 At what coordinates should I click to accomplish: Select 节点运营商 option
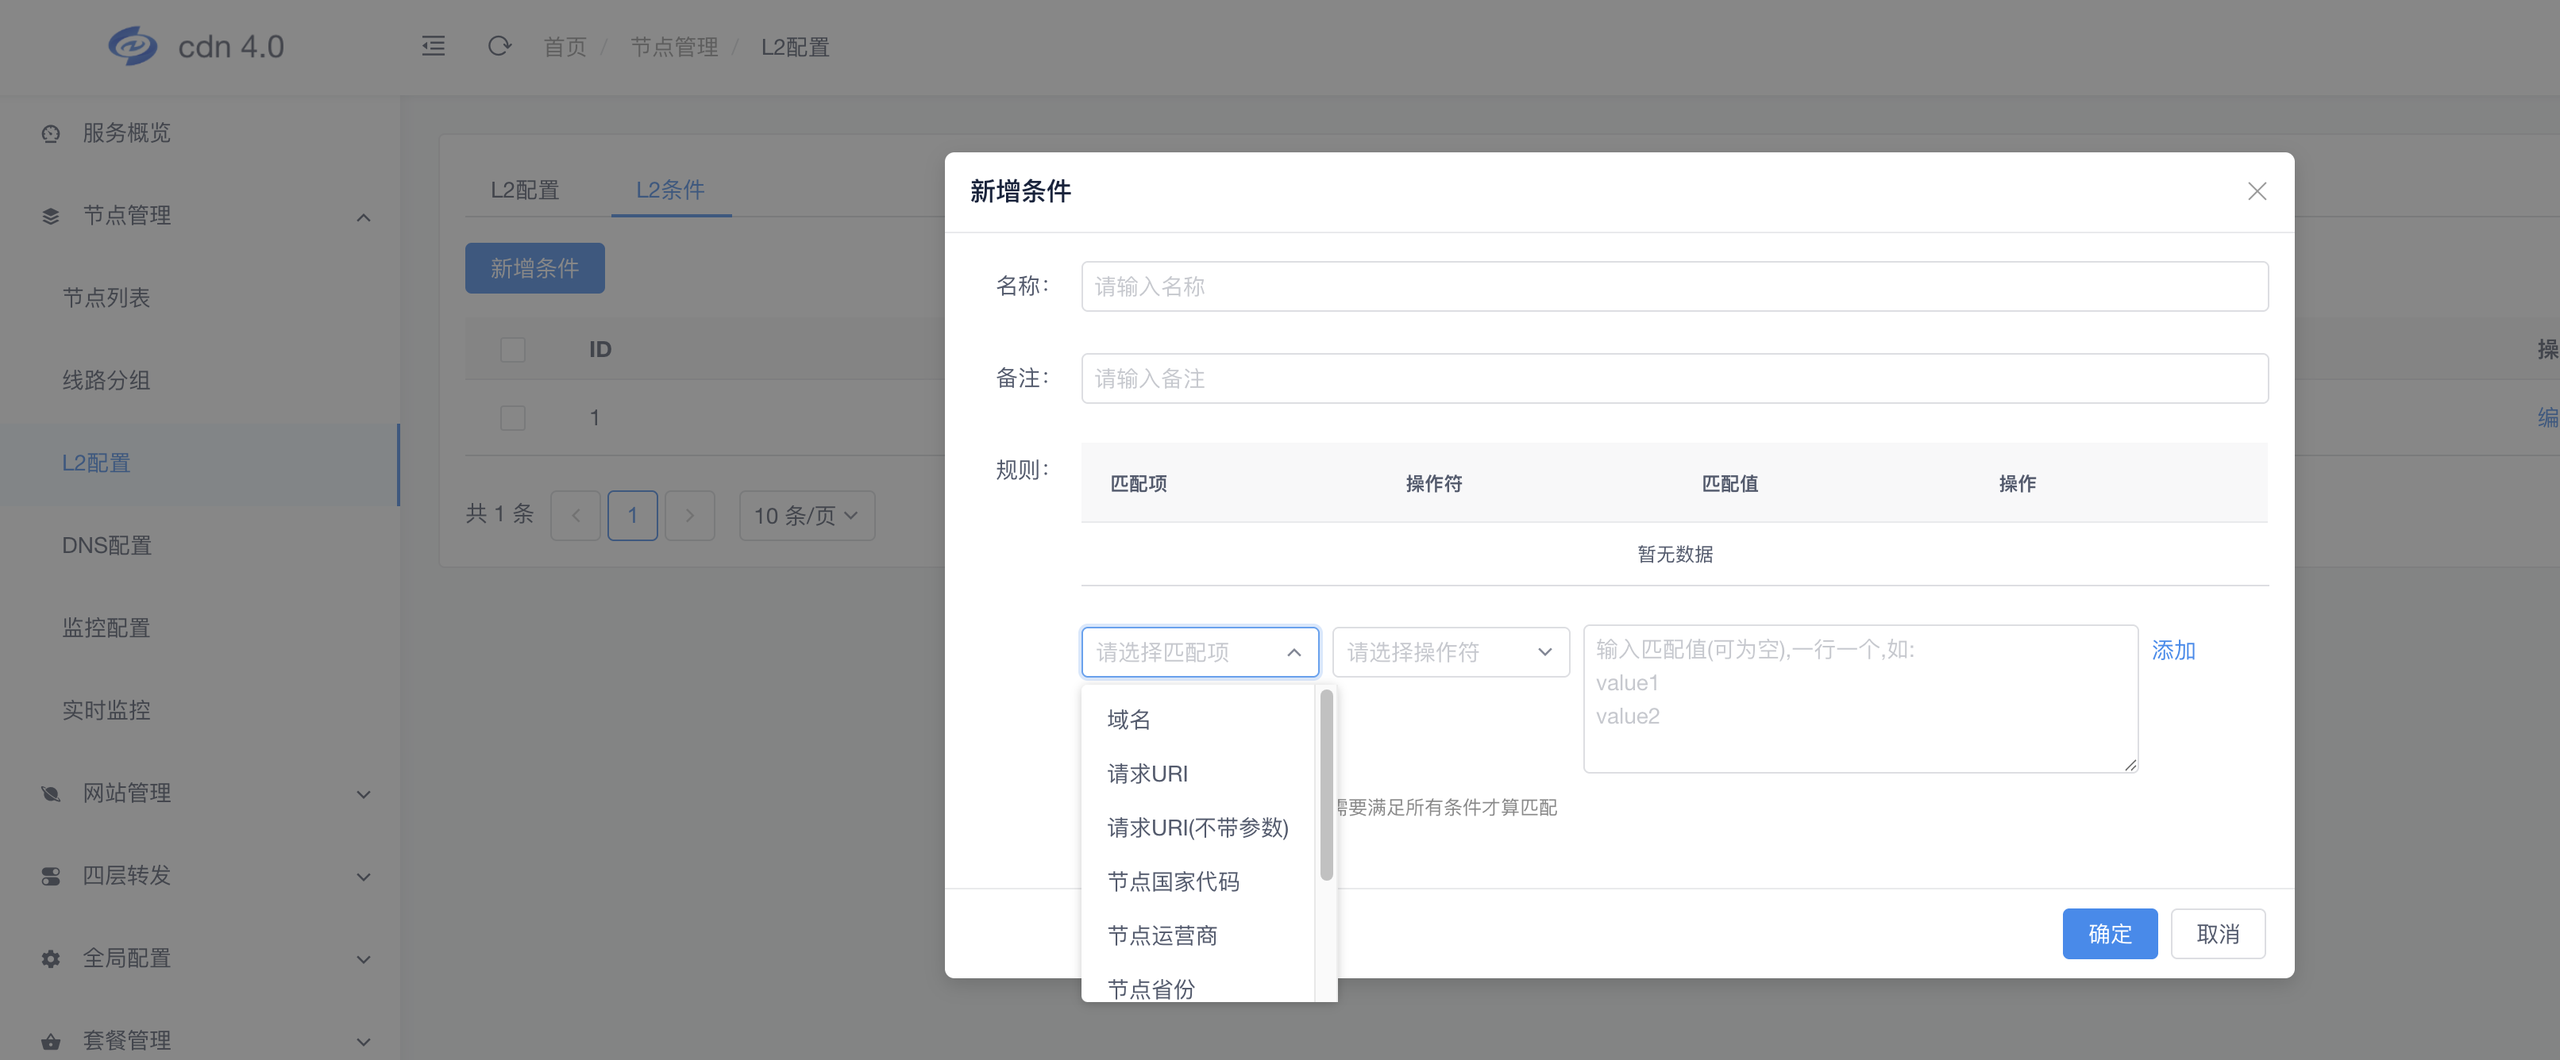(1198, 935)
